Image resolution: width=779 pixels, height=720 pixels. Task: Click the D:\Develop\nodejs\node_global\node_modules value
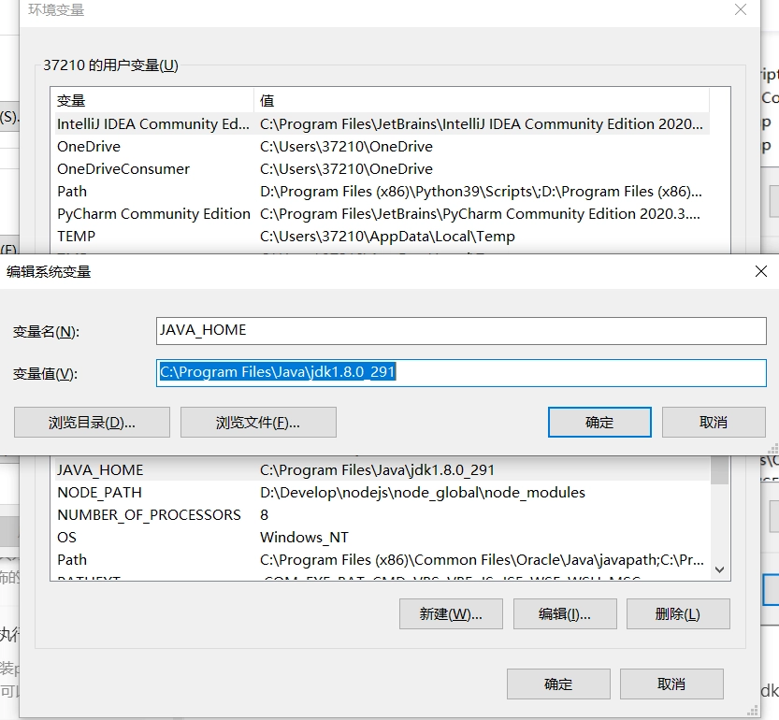(x=423, y=493)
